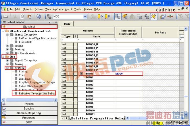This screenshot has width=190, height=126.
Task: Expand the MDQ0 net row
Action: (x=81, y=74)
